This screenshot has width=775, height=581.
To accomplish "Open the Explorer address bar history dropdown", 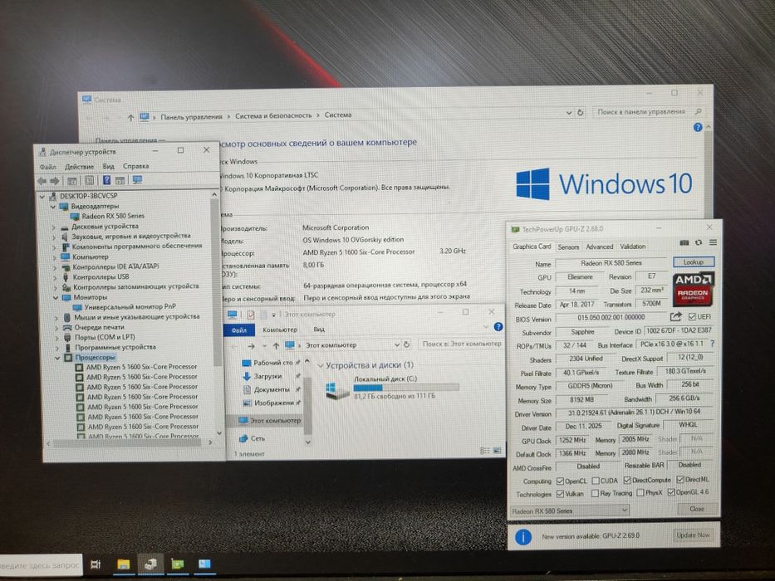I will pos(396,344).
